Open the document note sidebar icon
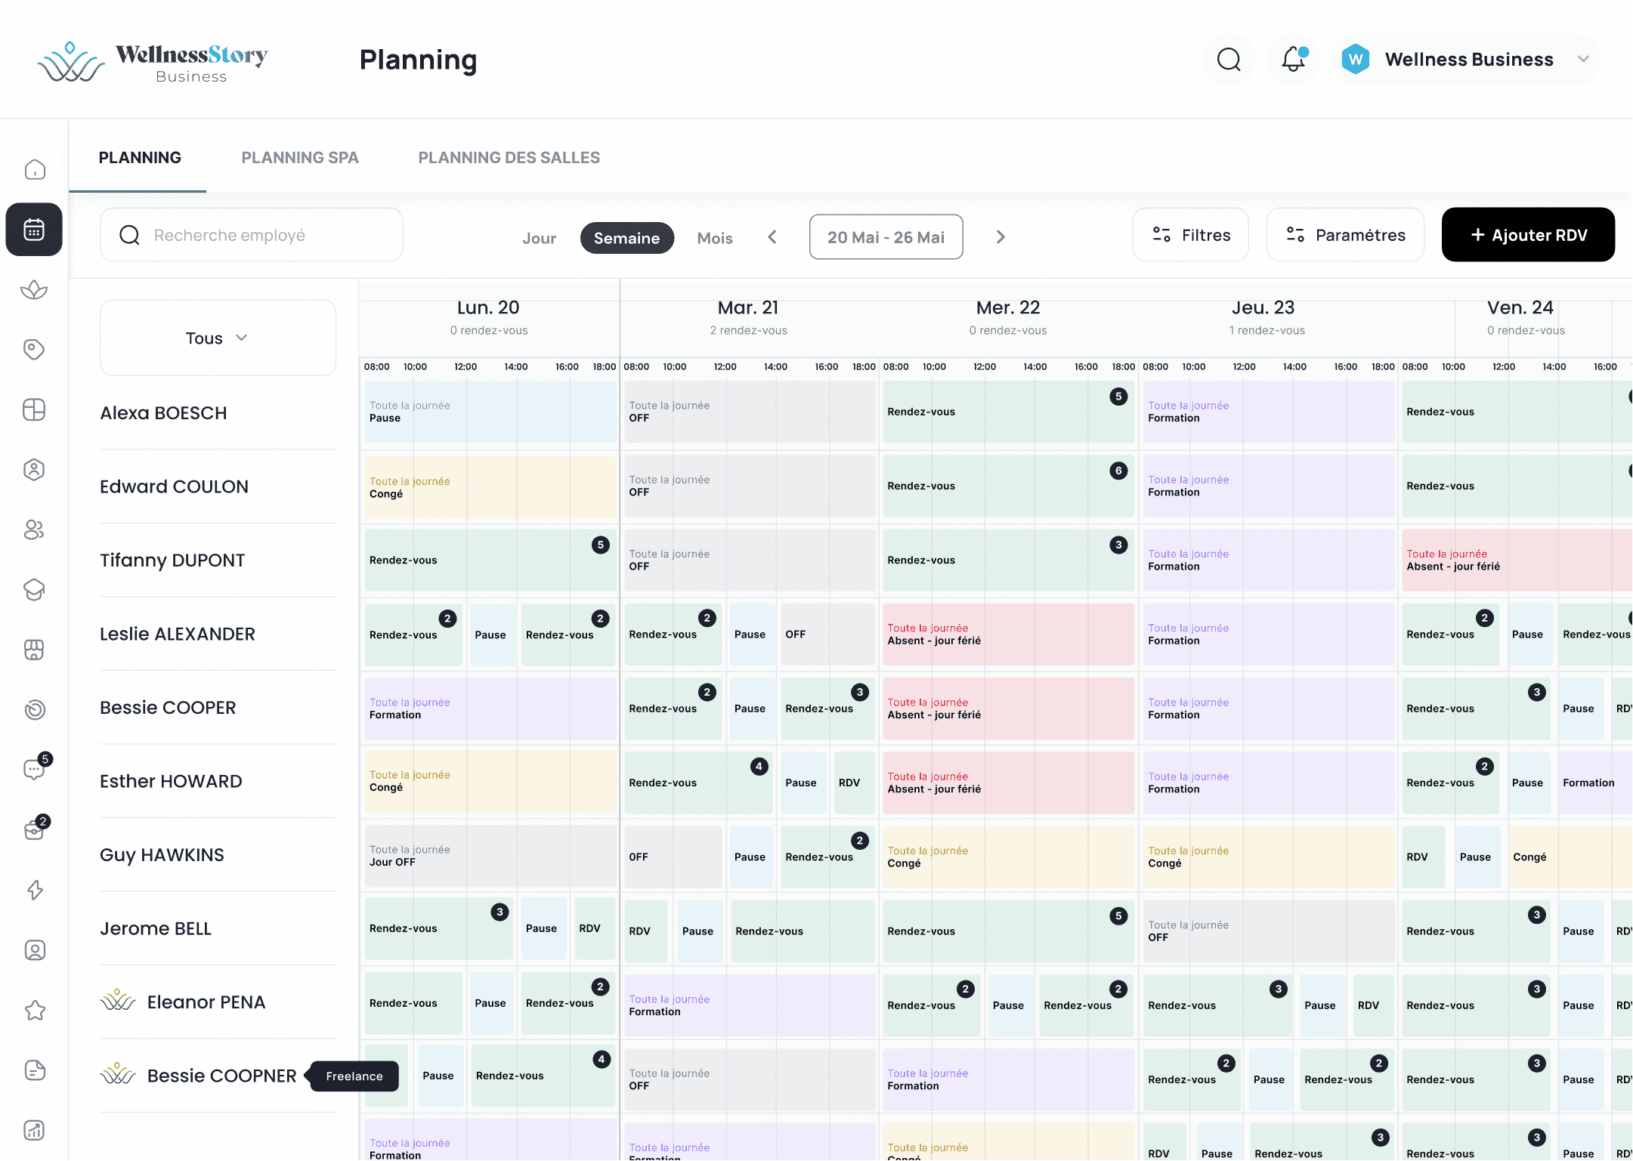The height and width of the screenshot is (1161, 1633). [x=35, y=1070]
